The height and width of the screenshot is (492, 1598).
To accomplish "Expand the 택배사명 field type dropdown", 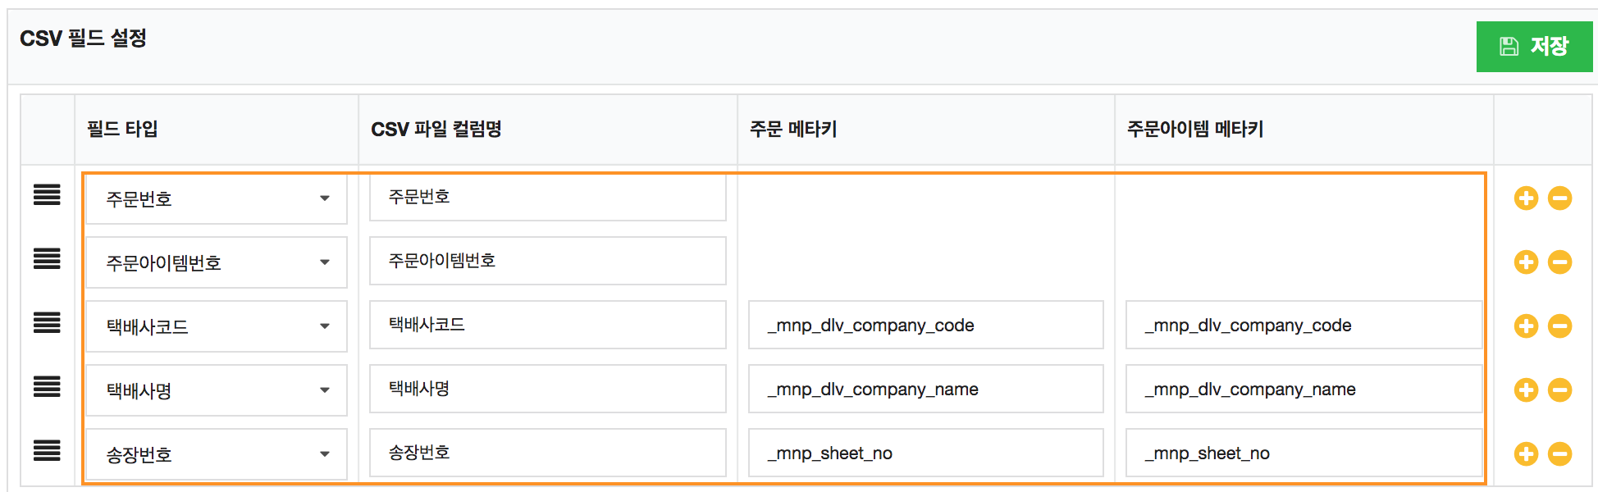I will (217, 391).
